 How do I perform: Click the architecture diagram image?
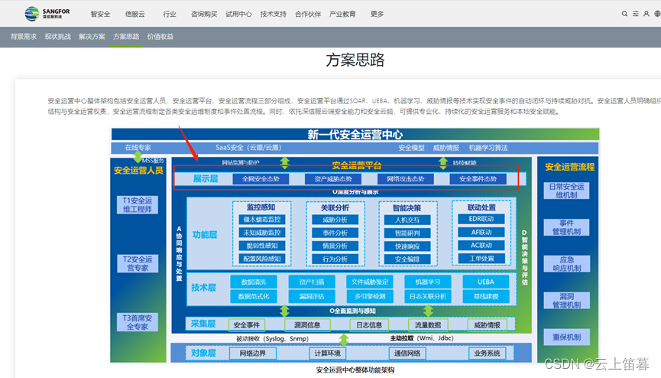355,246
